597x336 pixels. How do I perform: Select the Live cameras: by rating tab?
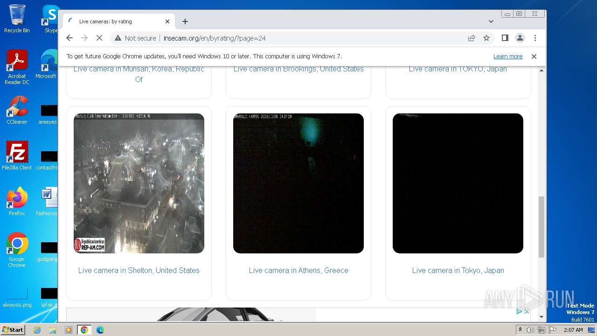119,21
